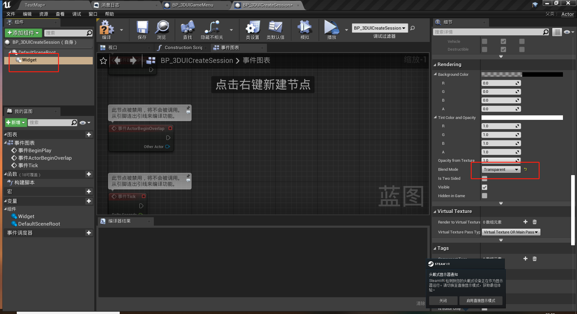Screen dimensions: 577x314
Task: Open the Virtual Texture Pass Type dropdown
Action: [x=511, y=232]
